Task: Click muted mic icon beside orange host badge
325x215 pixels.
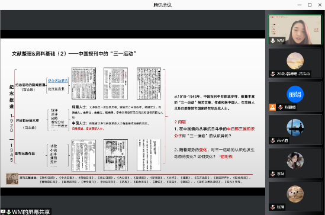Action: 281,107
